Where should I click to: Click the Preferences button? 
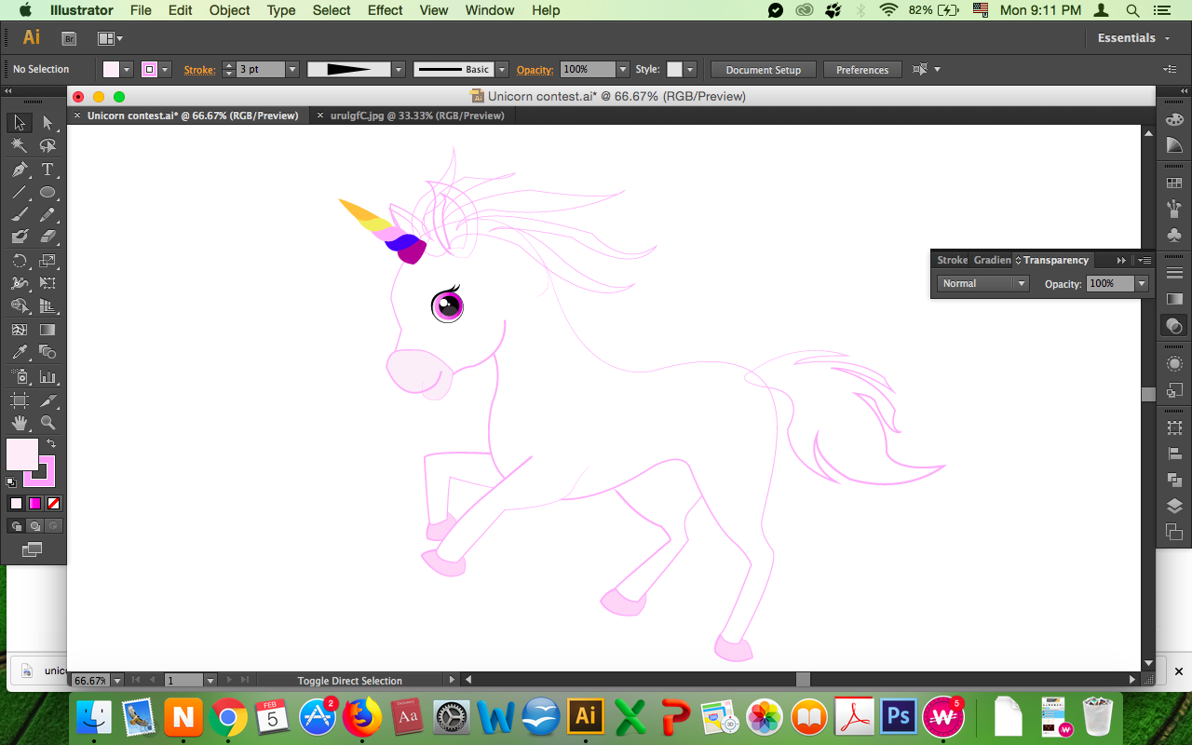862,70
